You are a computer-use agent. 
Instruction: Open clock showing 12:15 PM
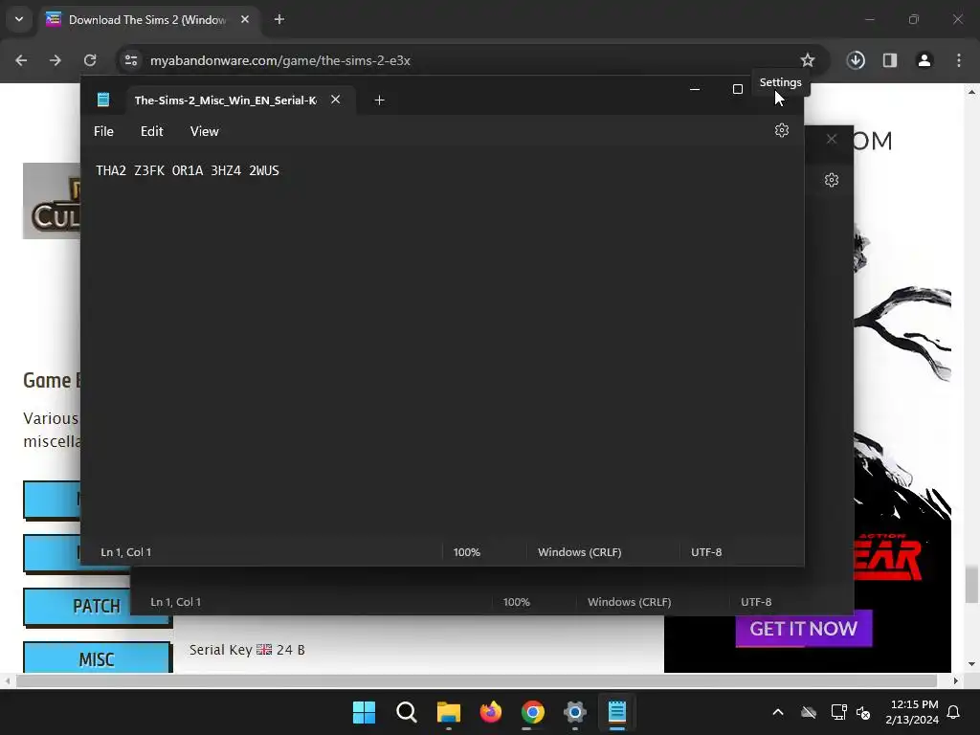912,712
